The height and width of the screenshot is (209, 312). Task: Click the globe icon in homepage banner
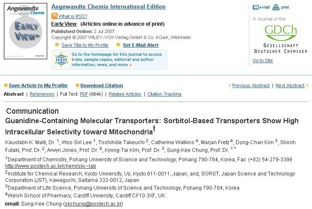pos(61,60)
